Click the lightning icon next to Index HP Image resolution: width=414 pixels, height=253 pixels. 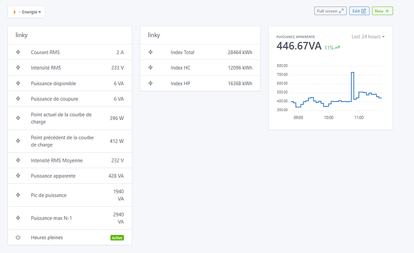click(151, 83)
